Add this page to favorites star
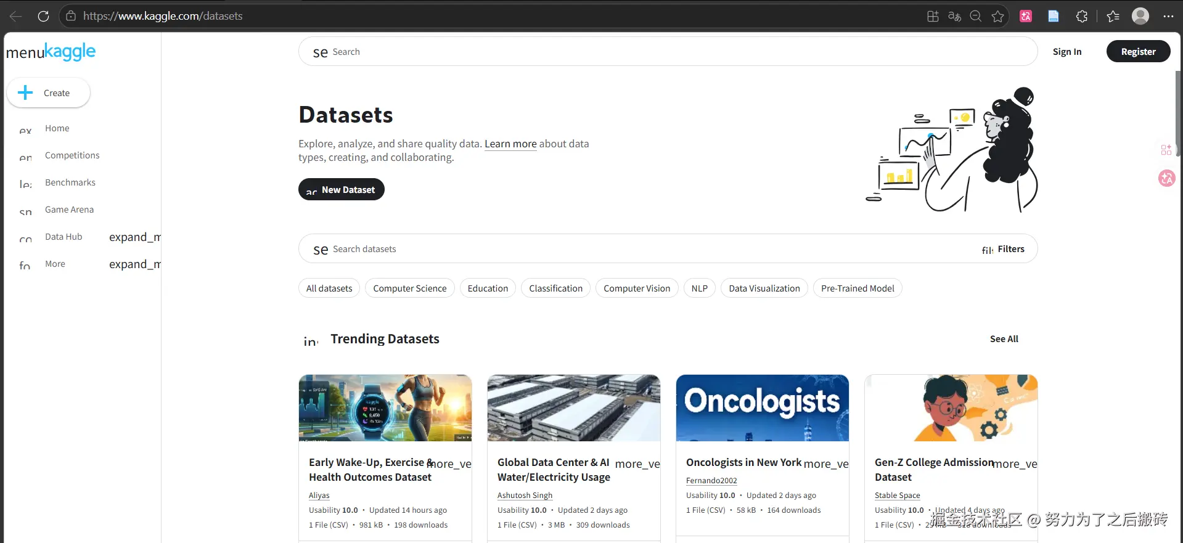 (997, 17)
